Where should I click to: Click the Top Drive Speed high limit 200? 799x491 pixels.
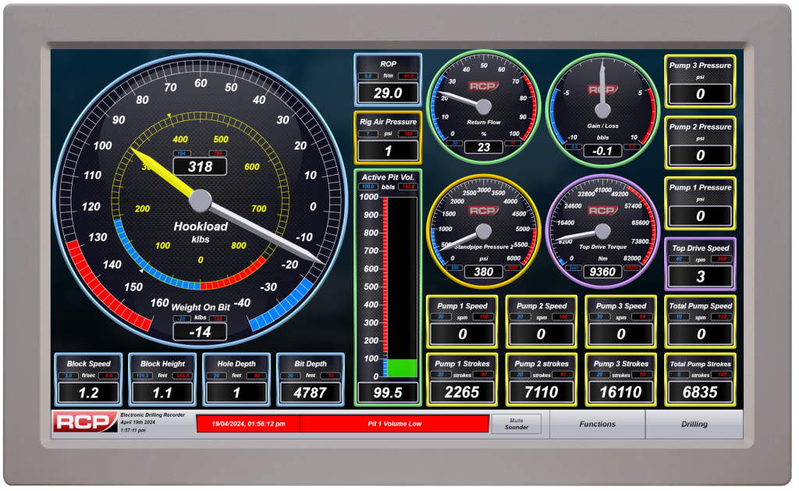[722, 259]
